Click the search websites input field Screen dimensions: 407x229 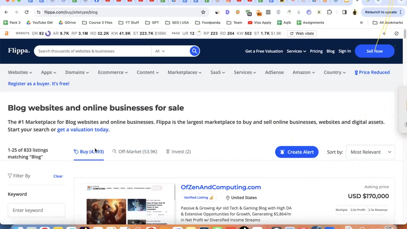(x=93, y=51)
